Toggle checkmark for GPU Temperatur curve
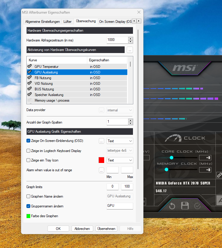 (x=29, y=66)
